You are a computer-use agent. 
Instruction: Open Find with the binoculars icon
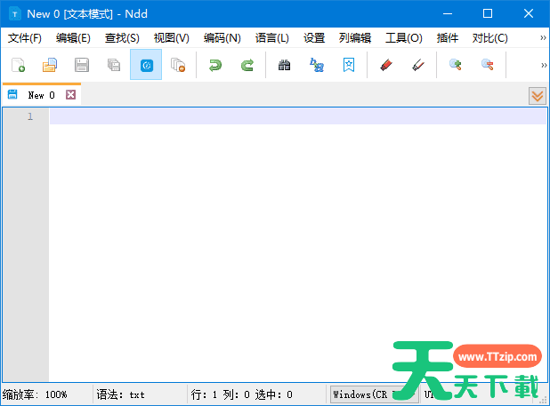tap(285, 65)
